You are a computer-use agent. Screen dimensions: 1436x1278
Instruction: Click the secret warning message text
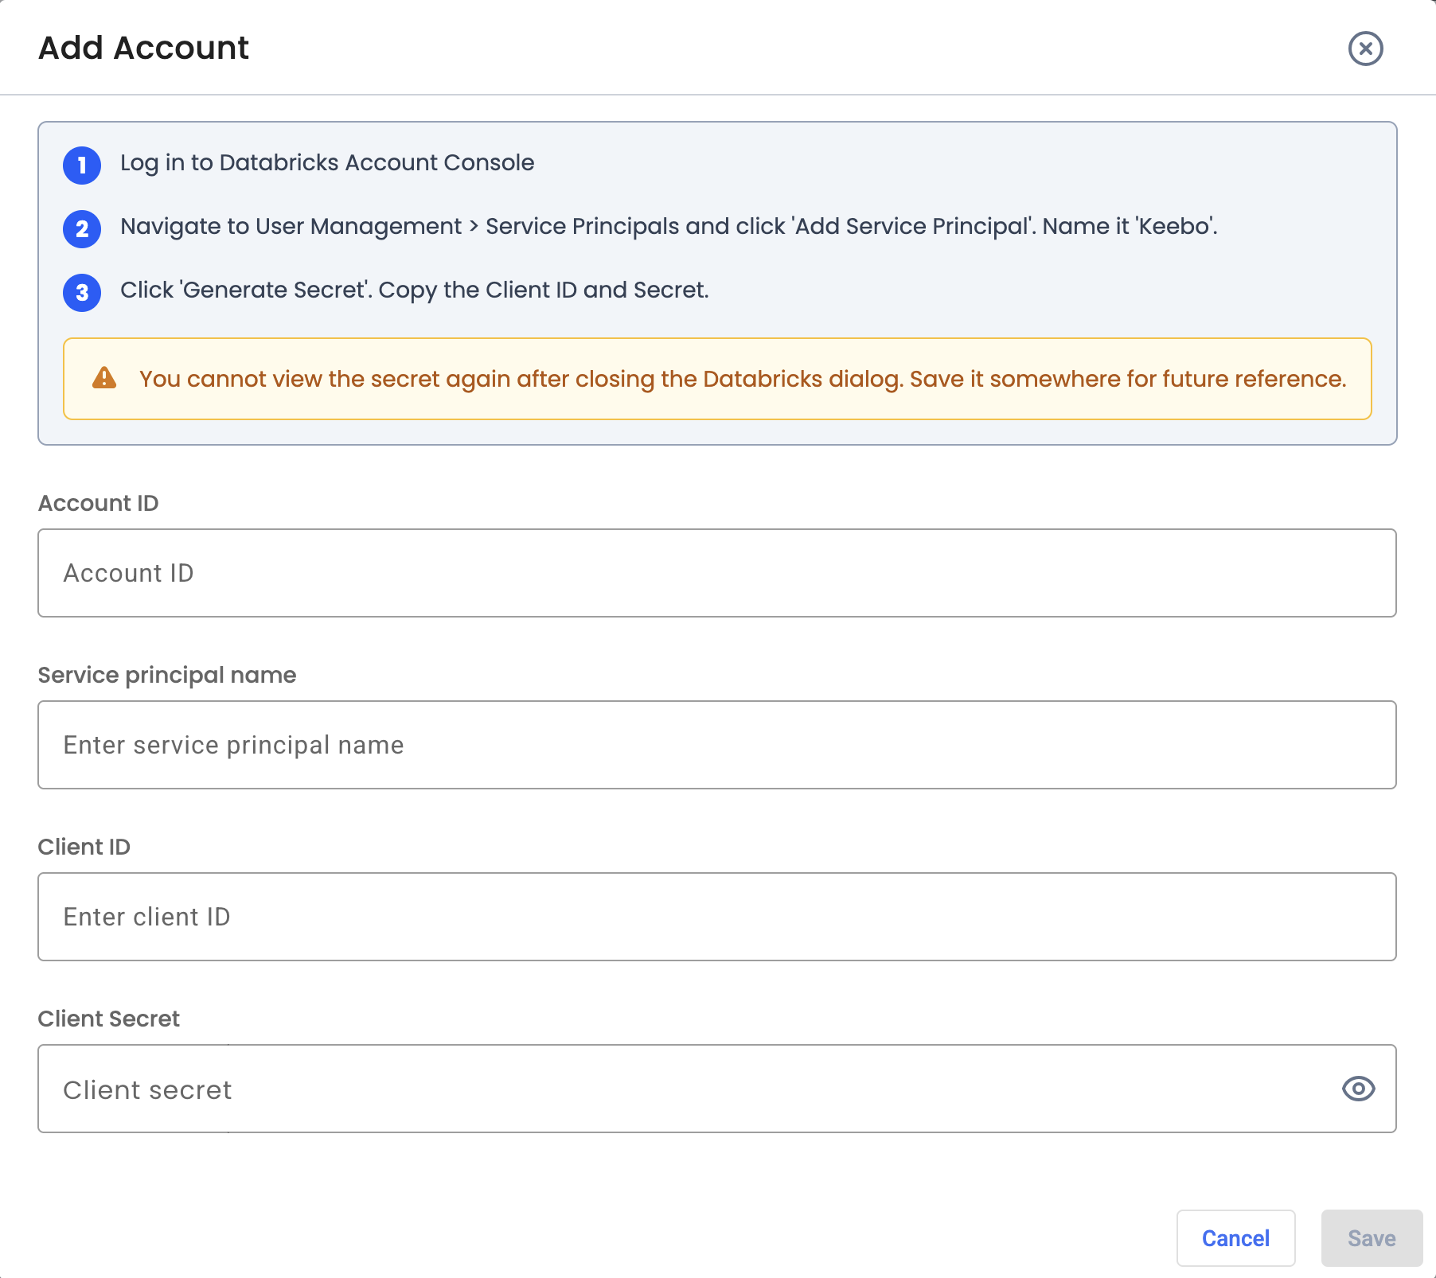[743, 379]
